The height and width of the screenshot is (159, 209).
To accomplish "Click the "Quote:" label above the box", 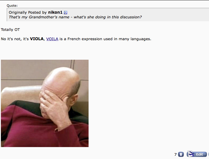I will click(x=12, y=6).
